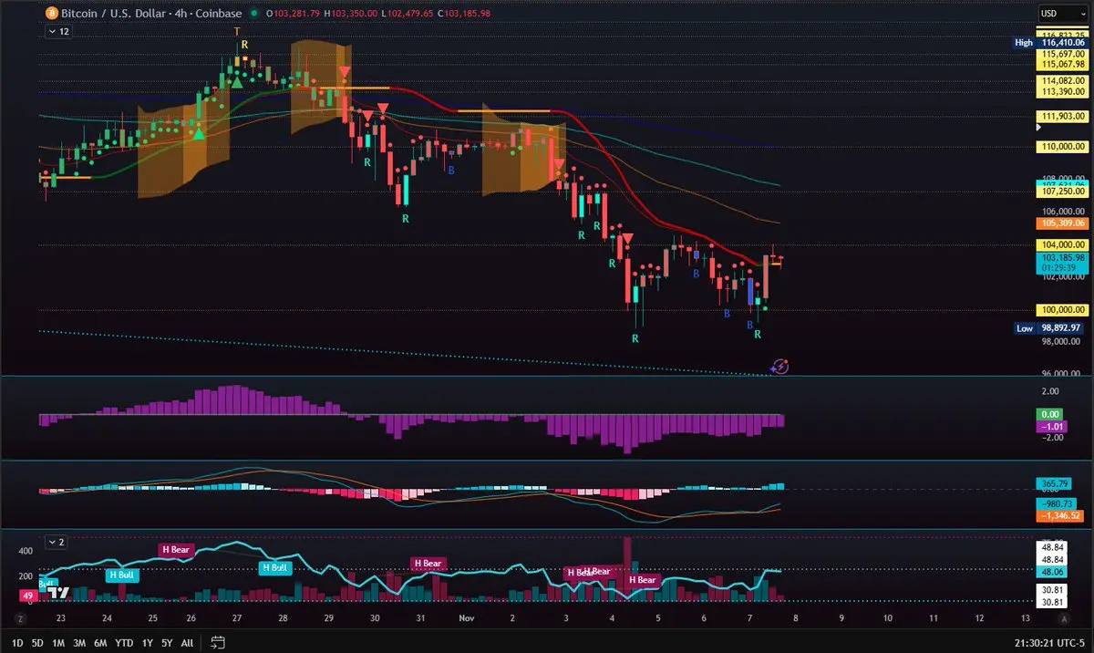Select the 5Y range
Image resolution: width=1094 pixels, height=653 pixels.
pyautogui.click(x=167, y=642)
